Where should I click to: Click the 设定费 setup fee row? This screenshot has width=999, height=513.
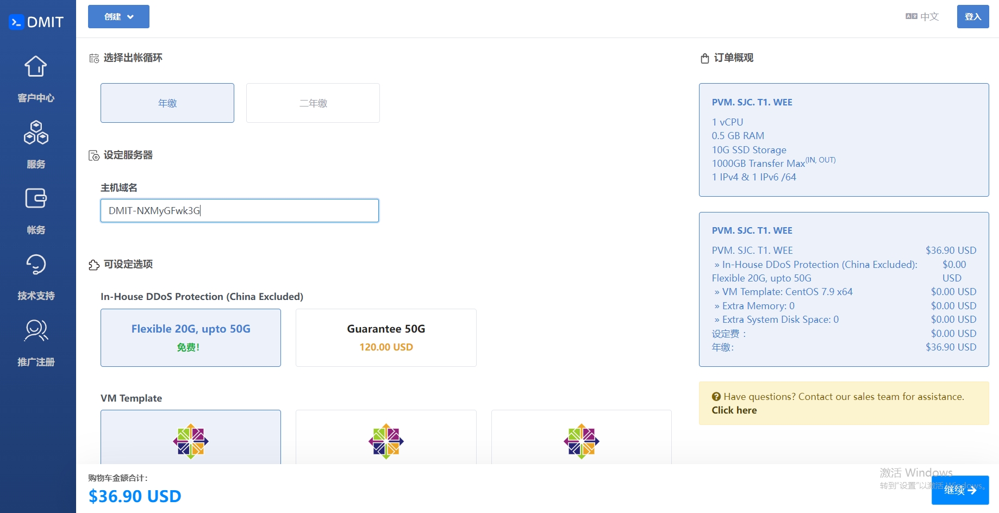844,334
